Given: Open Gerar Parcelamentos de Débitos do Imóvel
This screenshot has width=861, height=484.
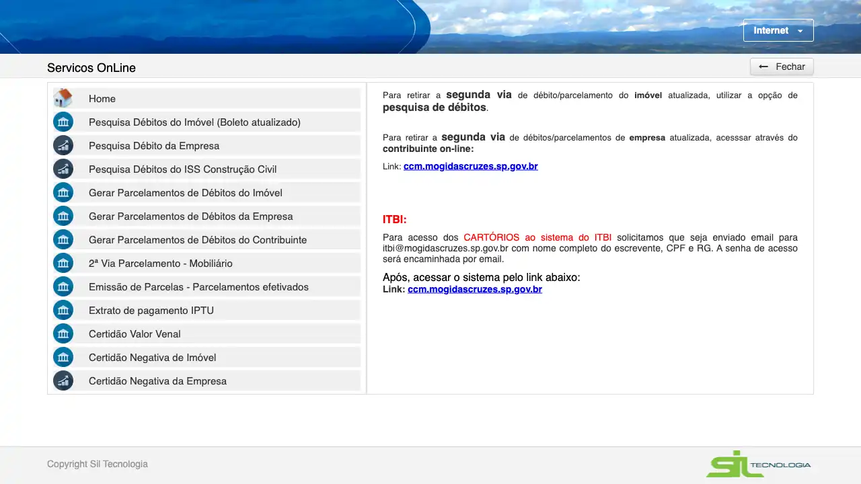Looking at the screenshot, I should 207,192.
